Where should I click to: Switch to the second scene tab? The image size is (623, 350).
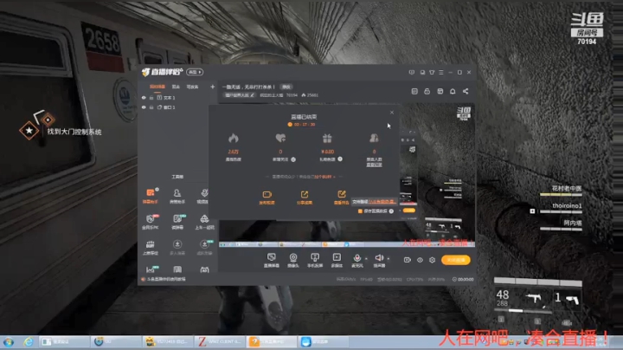[x=176, y=87]
